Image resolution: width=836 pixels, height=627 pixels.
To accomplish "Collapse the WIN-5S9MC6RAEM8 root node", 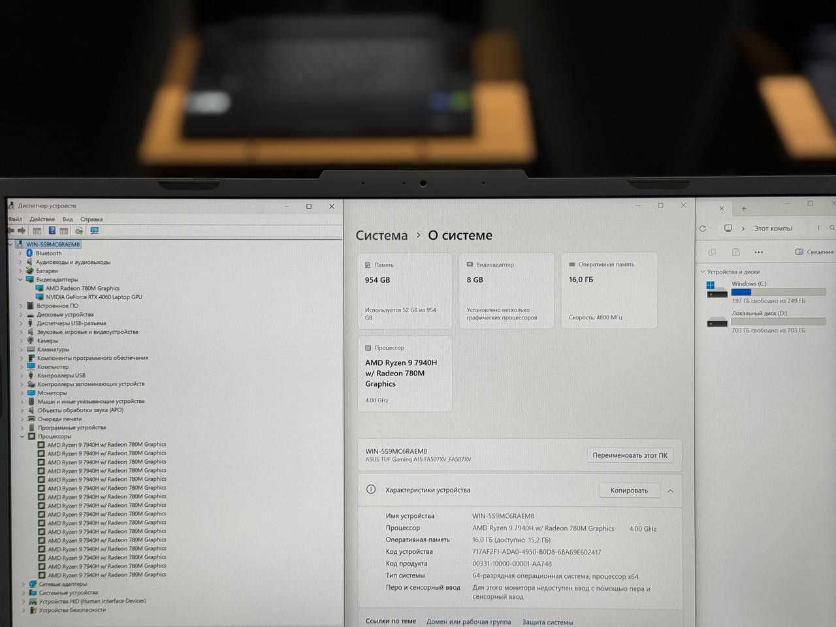I will [10, 244].
